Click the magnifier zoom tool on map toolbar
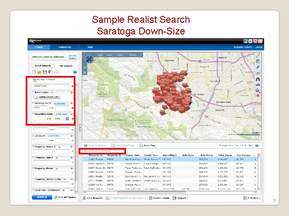The height and width of the screenshot is (216, 289). [258, 90]
